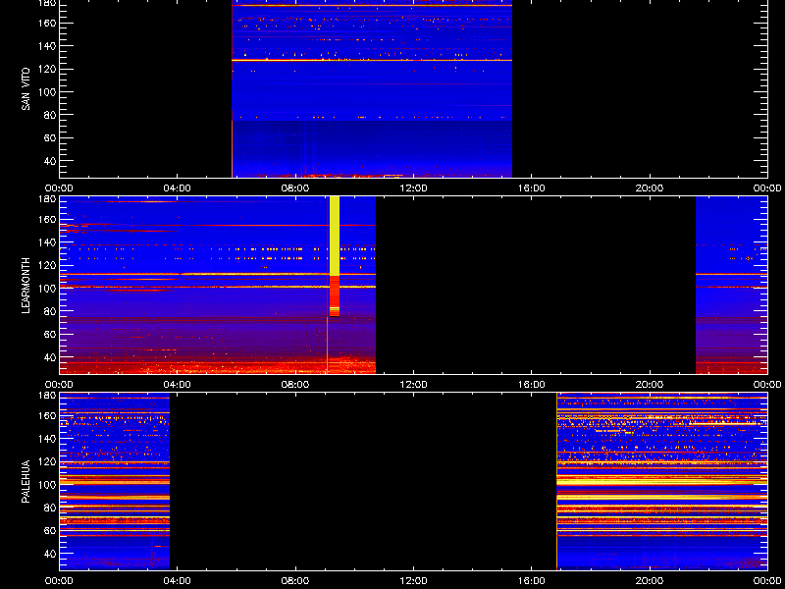Click the 100 tick on Learmonth axis
The image size is (785, 589).
pos(47,289)
